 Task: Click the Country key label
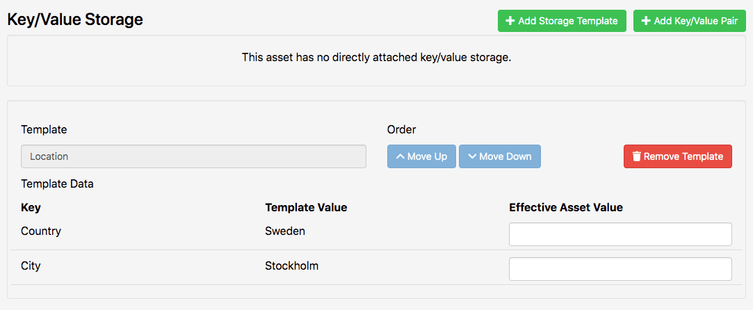[x=41, y=231]
